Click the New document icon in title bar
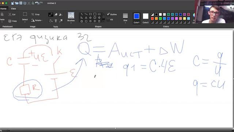 tap(13, 3)
